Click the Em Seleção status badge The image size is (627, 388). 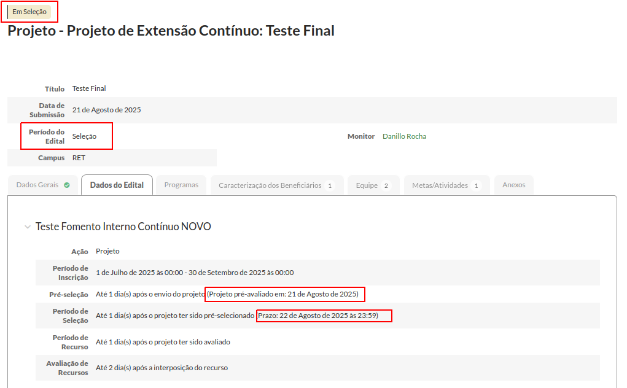(29, 12)
